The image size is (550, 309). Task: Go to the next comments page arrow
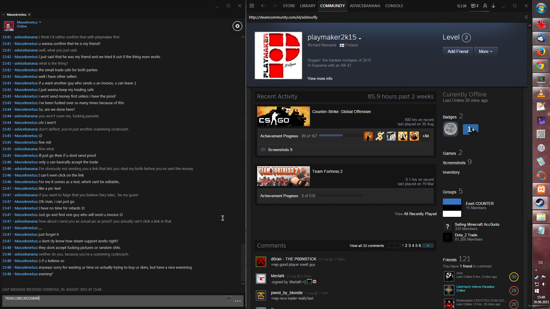click(x=428, y=245)
